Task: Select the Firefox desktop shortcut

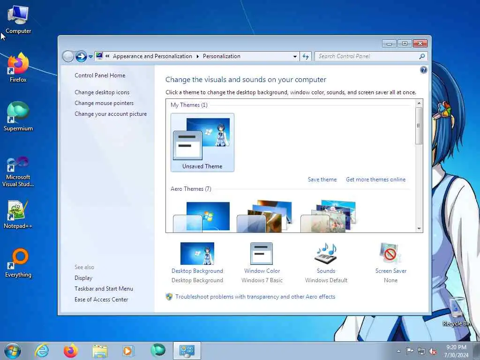Action: [18, 67]
